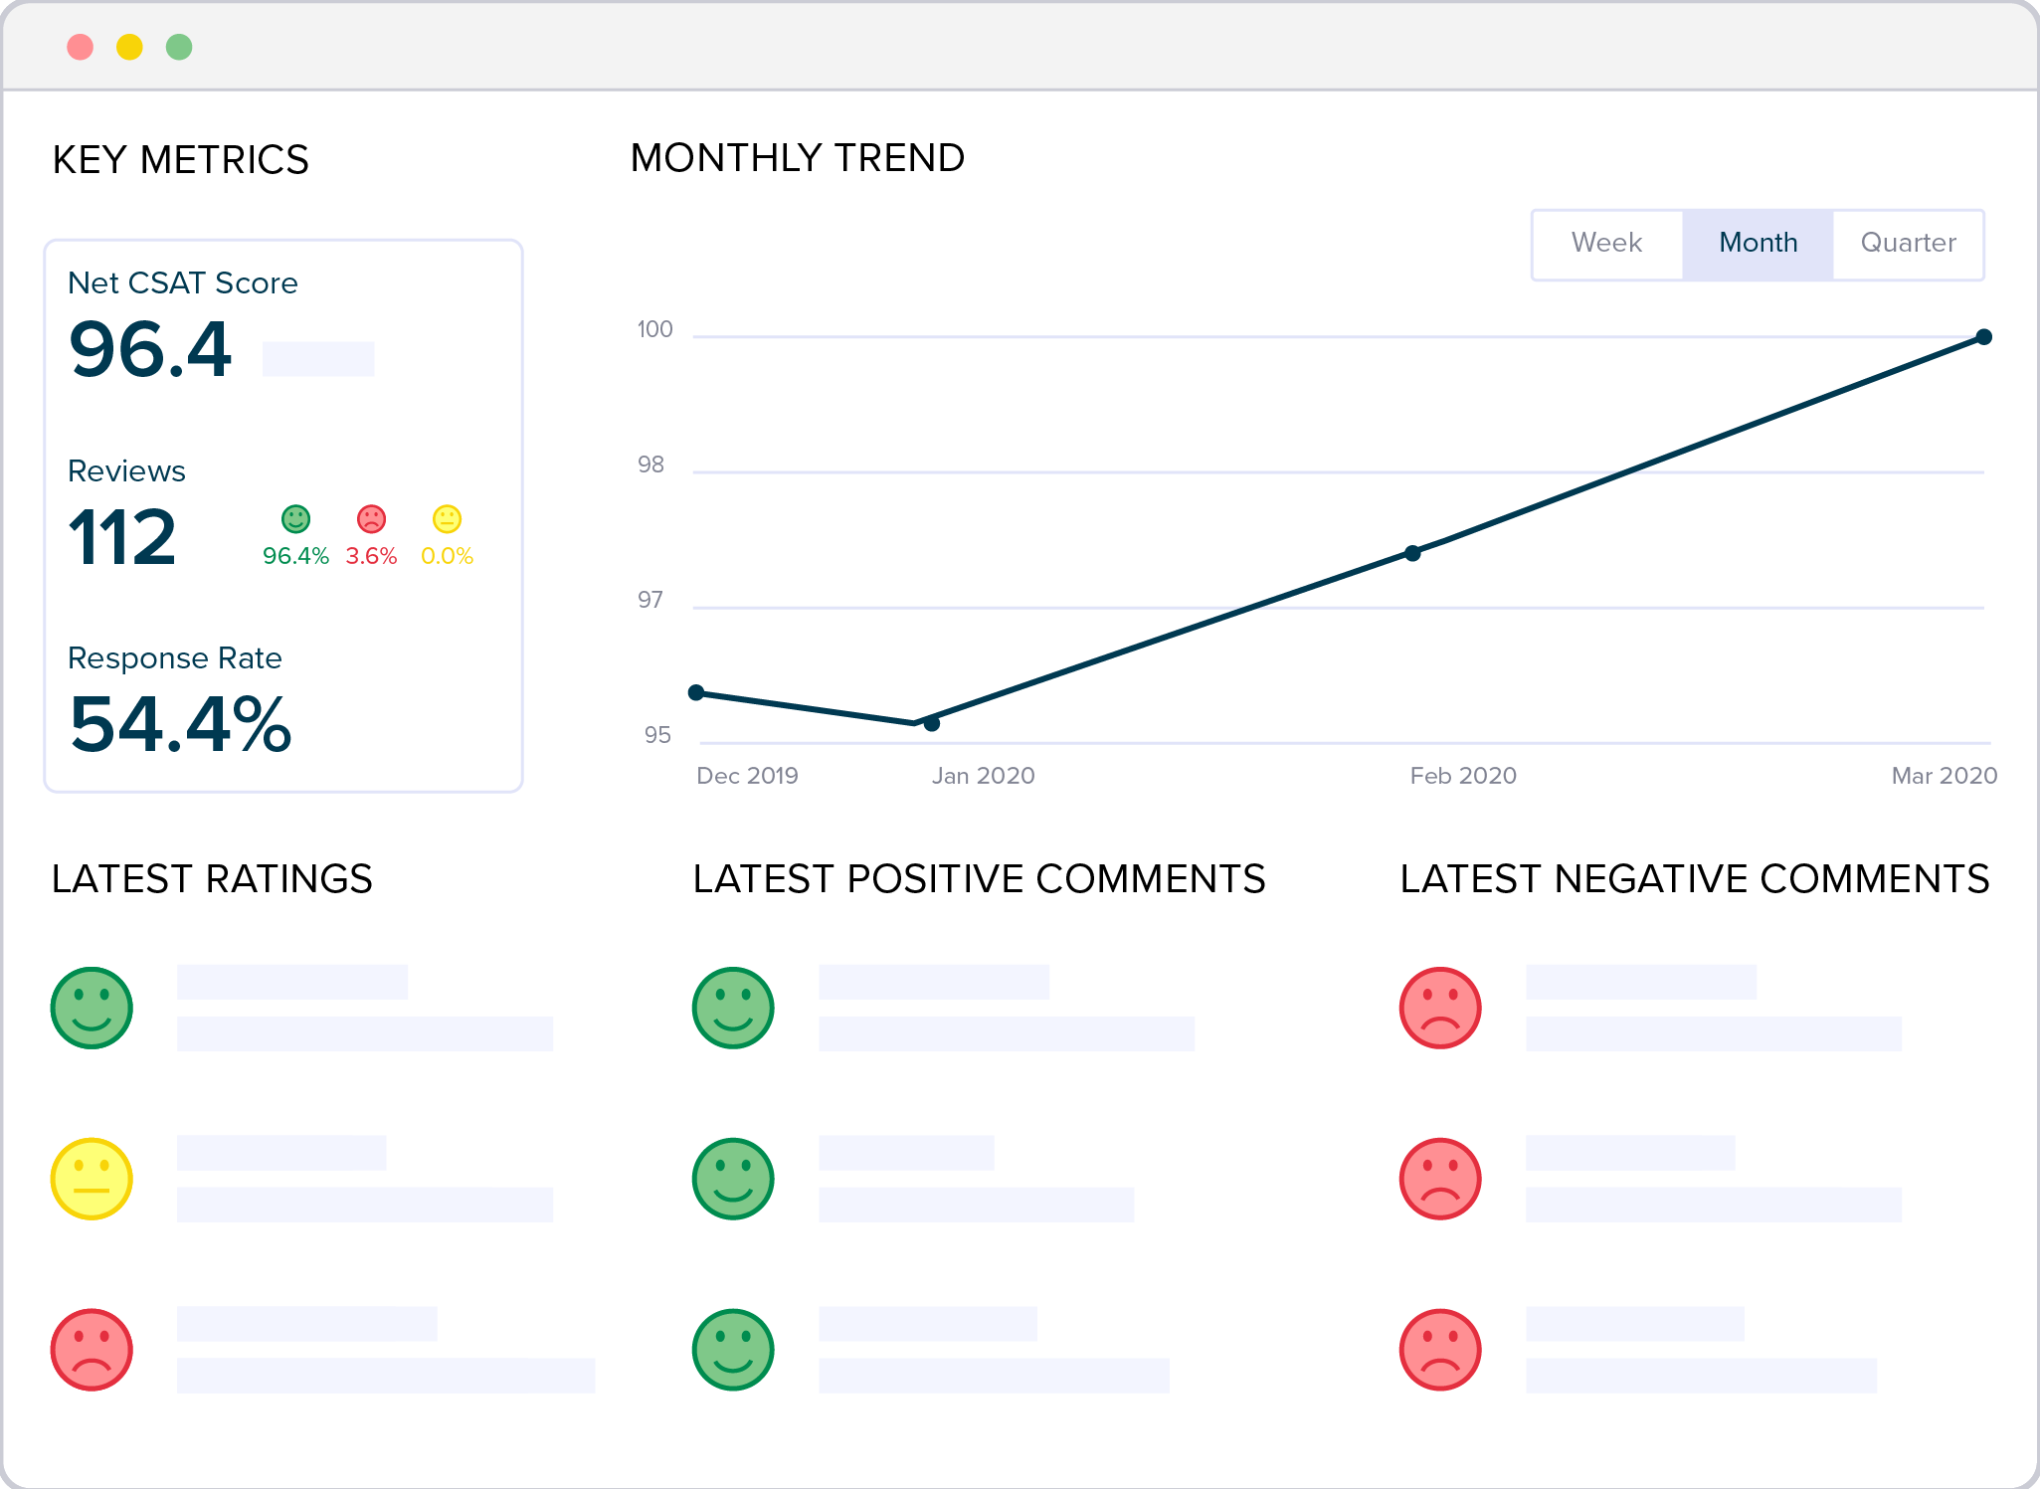Click yellow neutral face in Latest Ratings
The width and height of the screenshot is (2040, 1489).
coord(92,1179)
